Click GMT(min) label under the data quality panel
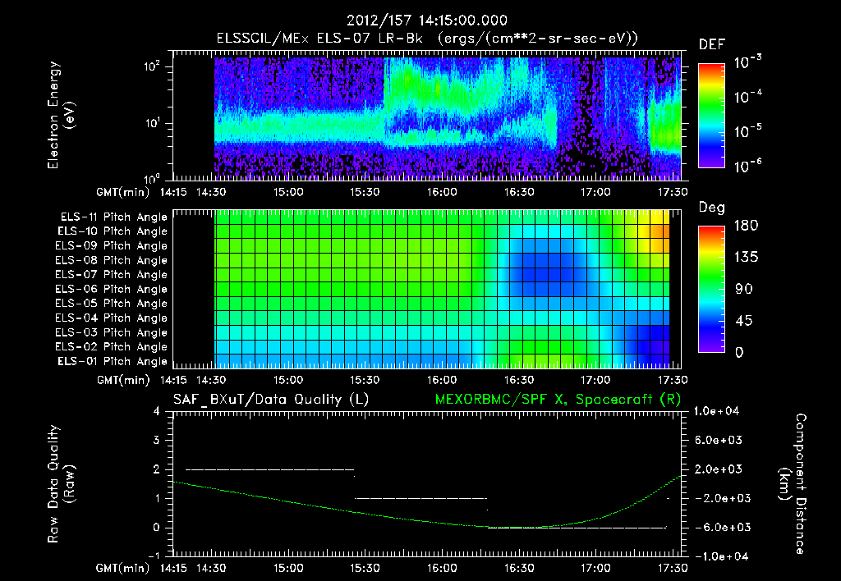This screenshot has width=841, height=581. [x=123, y=568]
